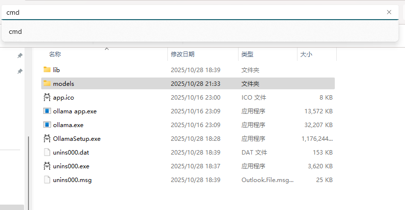Sort by the 修改日期 column header
Image resolution: width=405 pixels, height=210 pixels.
click(x=183, y=54)
